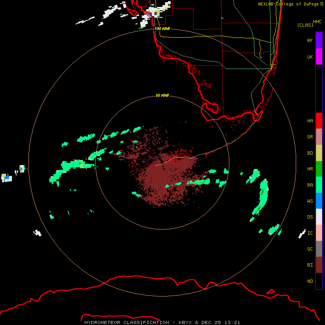Select the GR legend color block
The image size is (325, 325).
(x=319, y=137)
